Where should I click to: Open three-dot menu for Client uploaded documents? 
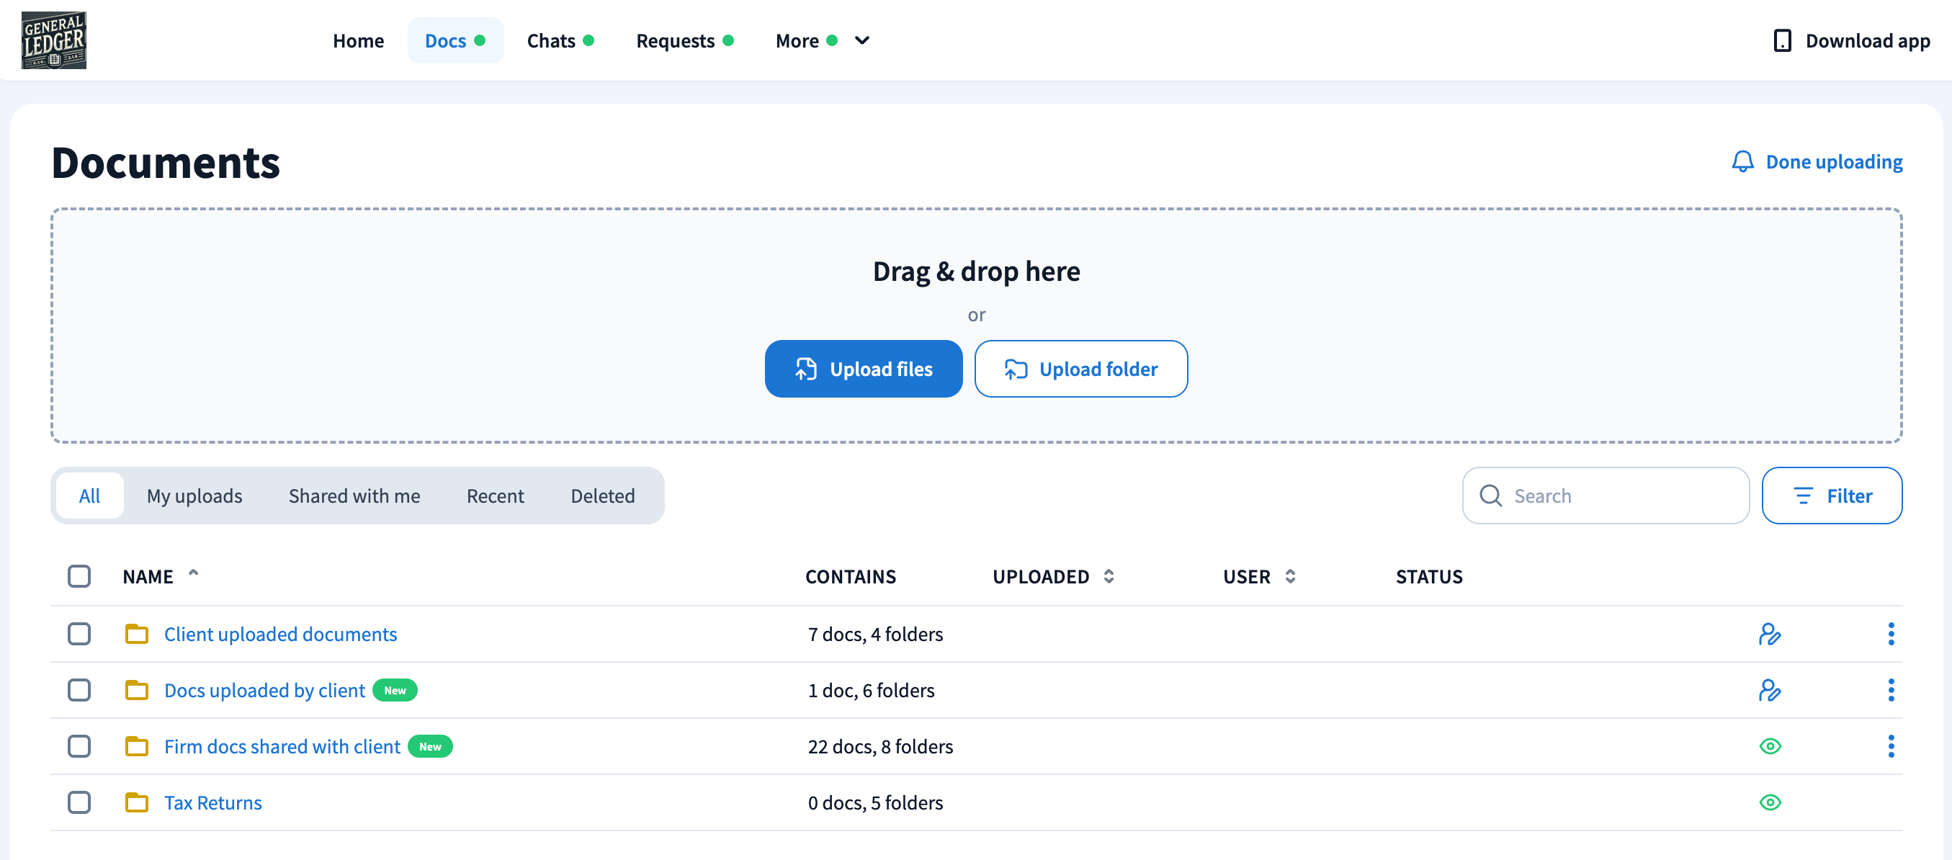pyautogui.click(x=1891, y=633)
